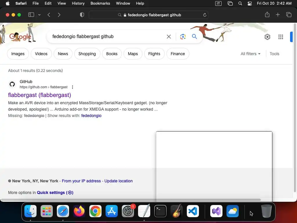Open the Trash in the dock
The height and width of the screenshot is (223, 297).
pos(267,211)
